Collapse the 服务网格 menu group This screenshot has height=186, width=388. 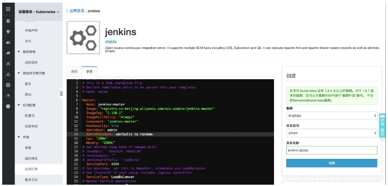19,52
